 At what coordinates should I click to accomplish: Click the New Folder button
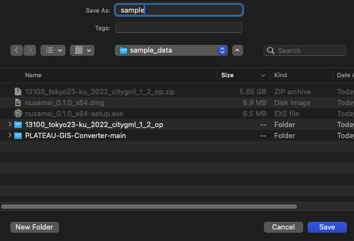[x=34, y=227]
